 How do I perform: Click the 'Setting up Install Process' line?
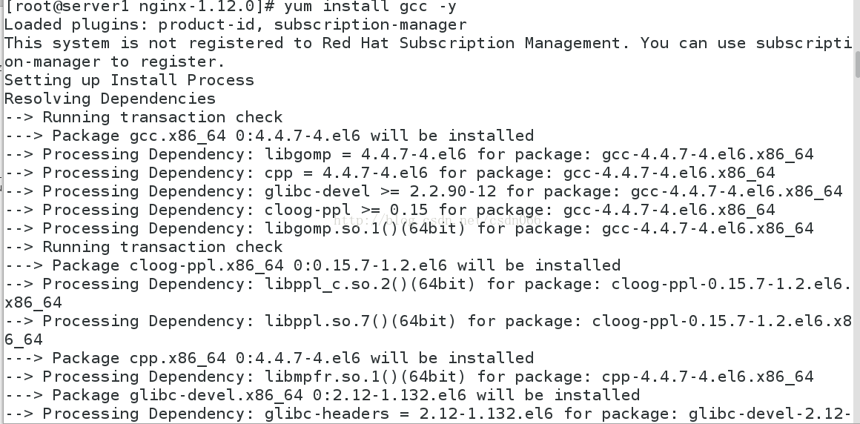pyautogui.click(x=130, y=80)
